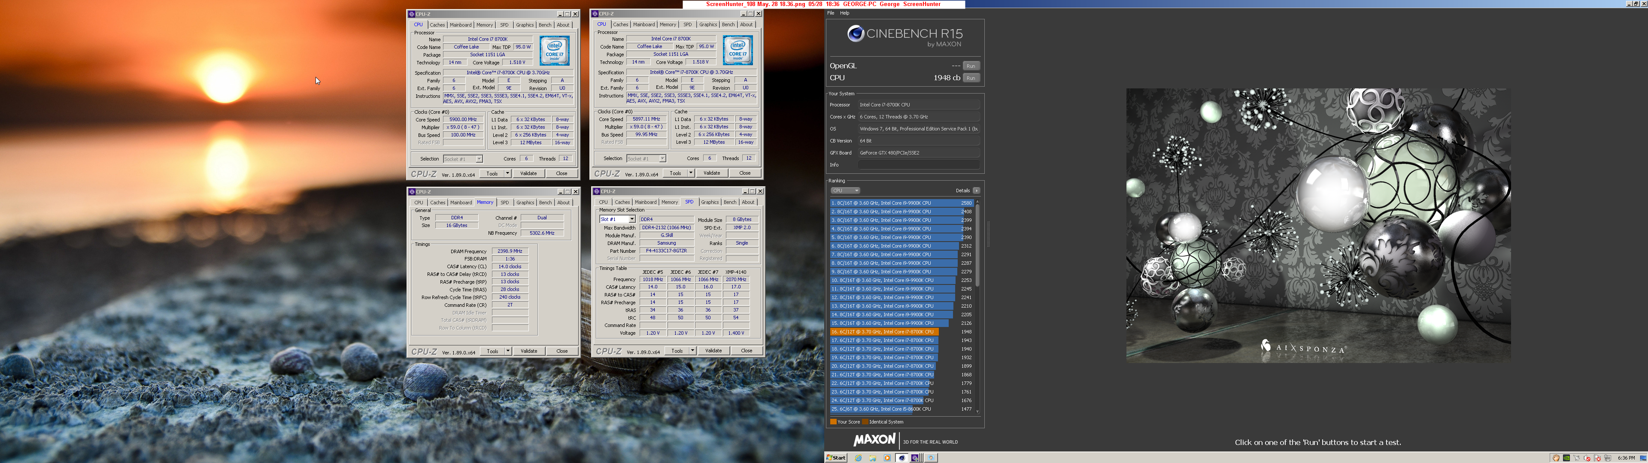Expand Tools arrow in 5900.00 MHz CPU-Z window
Image resolution: width=1648 pixels, height=463 pixels.
pyautogui.click(x=508, y=173)
